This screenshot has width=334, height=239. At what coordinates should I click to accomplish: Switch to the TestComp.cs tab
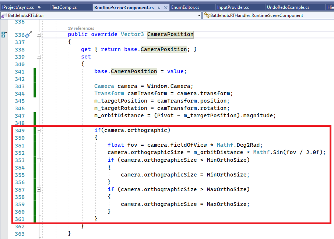pyautogui.click(x=70, y=7)
